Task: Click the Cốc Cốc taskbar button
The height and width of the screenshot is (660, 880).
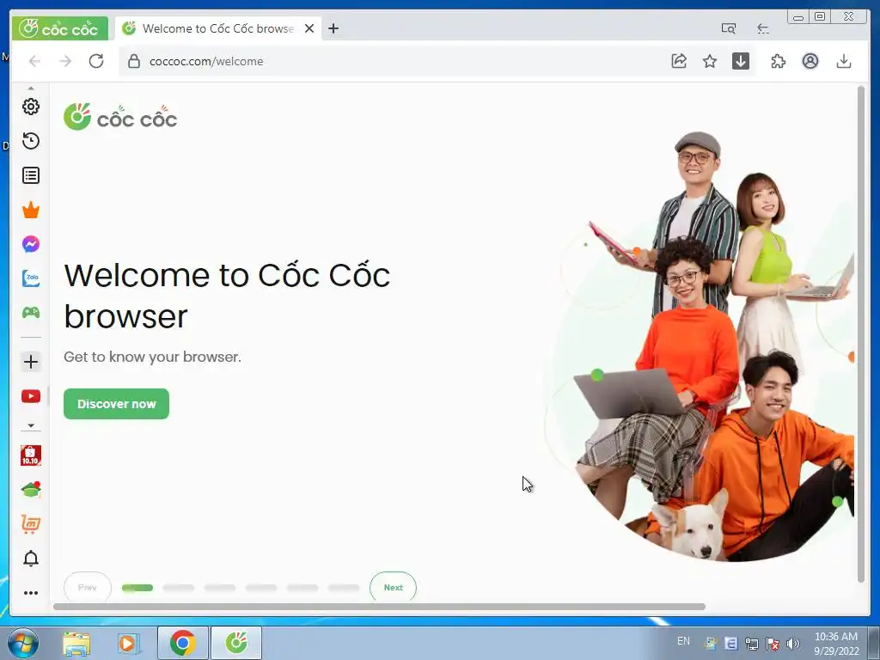Action: coord(236,643)
